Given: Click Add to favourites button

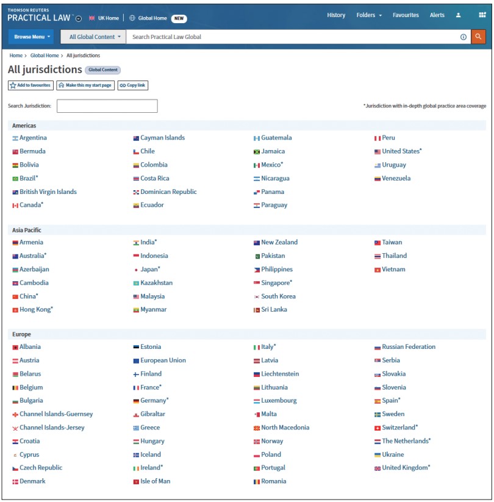Looking at the screenshot, I should tap(30, 85).
